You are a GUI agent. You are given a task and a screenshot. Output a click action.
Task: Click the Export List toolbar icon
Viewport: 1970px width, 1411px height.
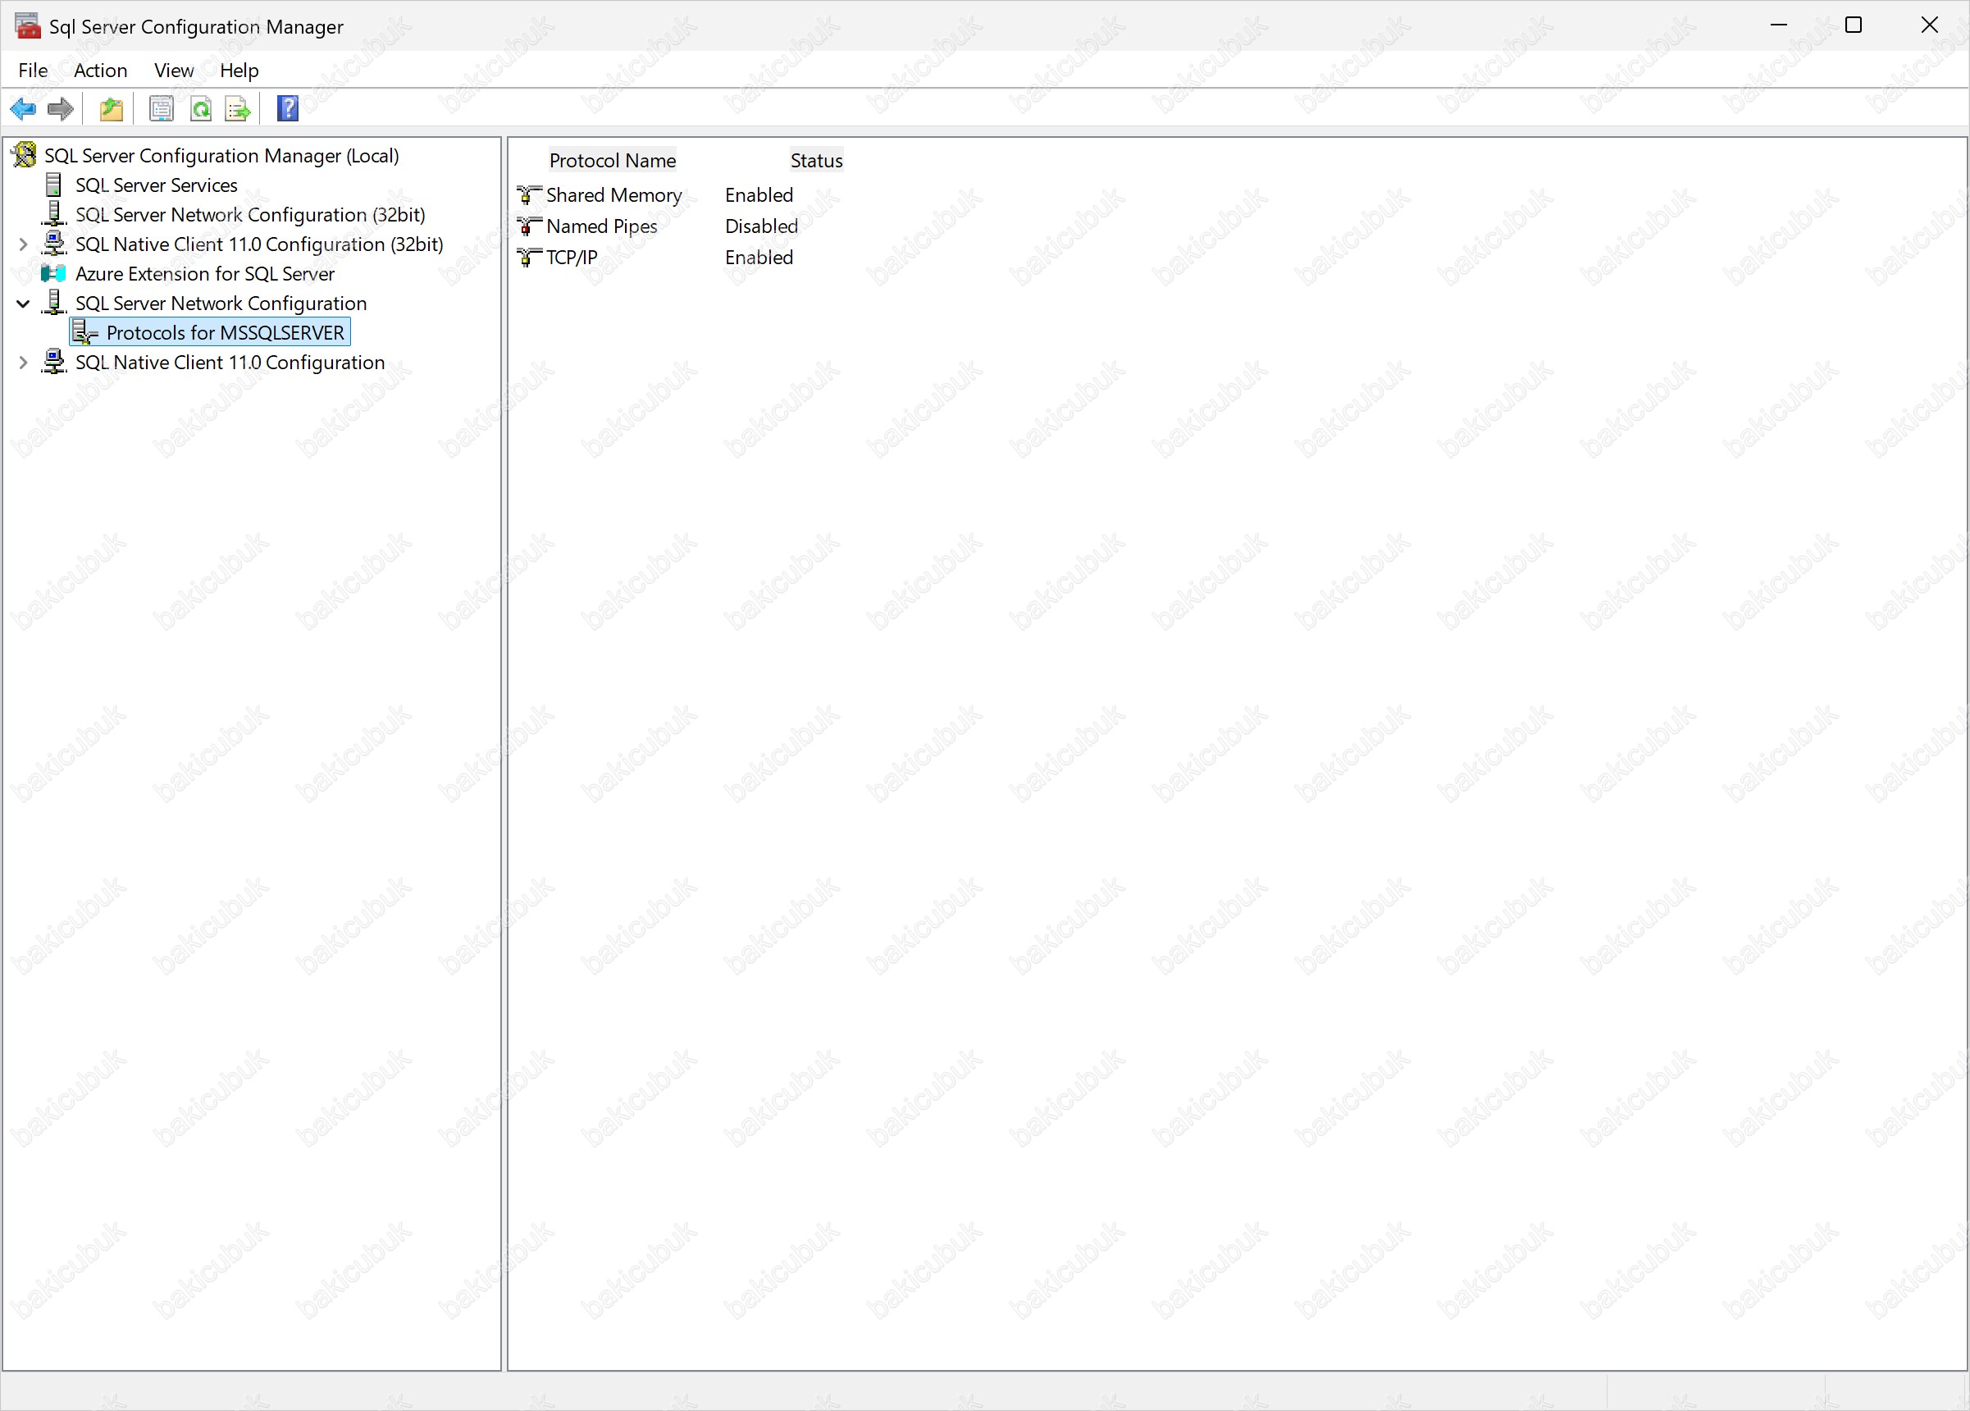(x=237, y=108)
